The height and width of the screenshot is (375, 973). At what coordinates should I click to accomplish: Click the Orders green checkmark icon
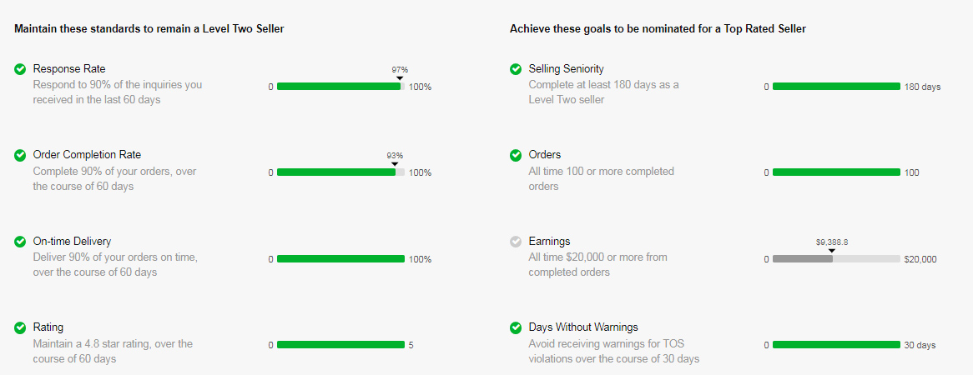(x=516, y=155)
